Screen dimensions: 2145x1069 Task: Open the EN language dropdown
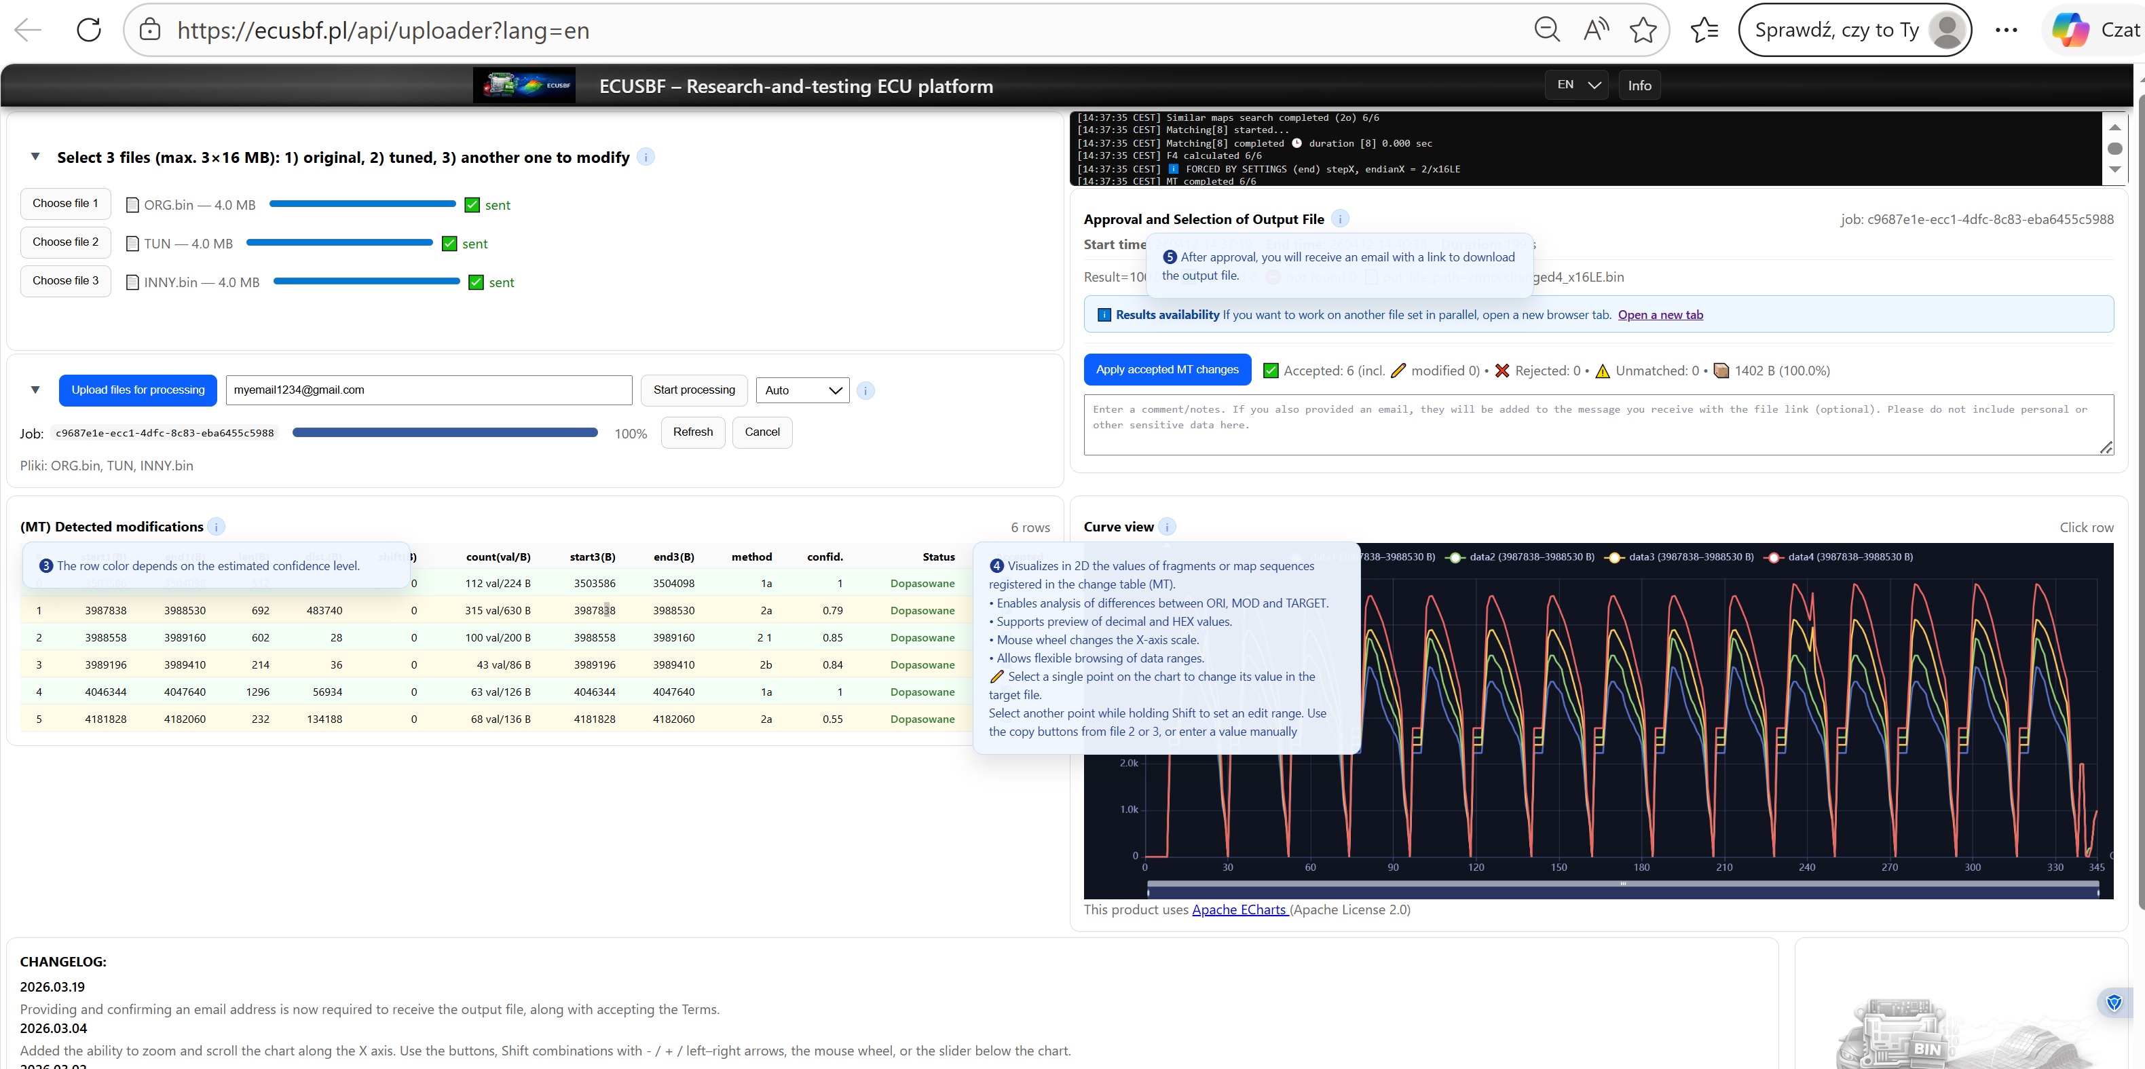[1575, 84]
